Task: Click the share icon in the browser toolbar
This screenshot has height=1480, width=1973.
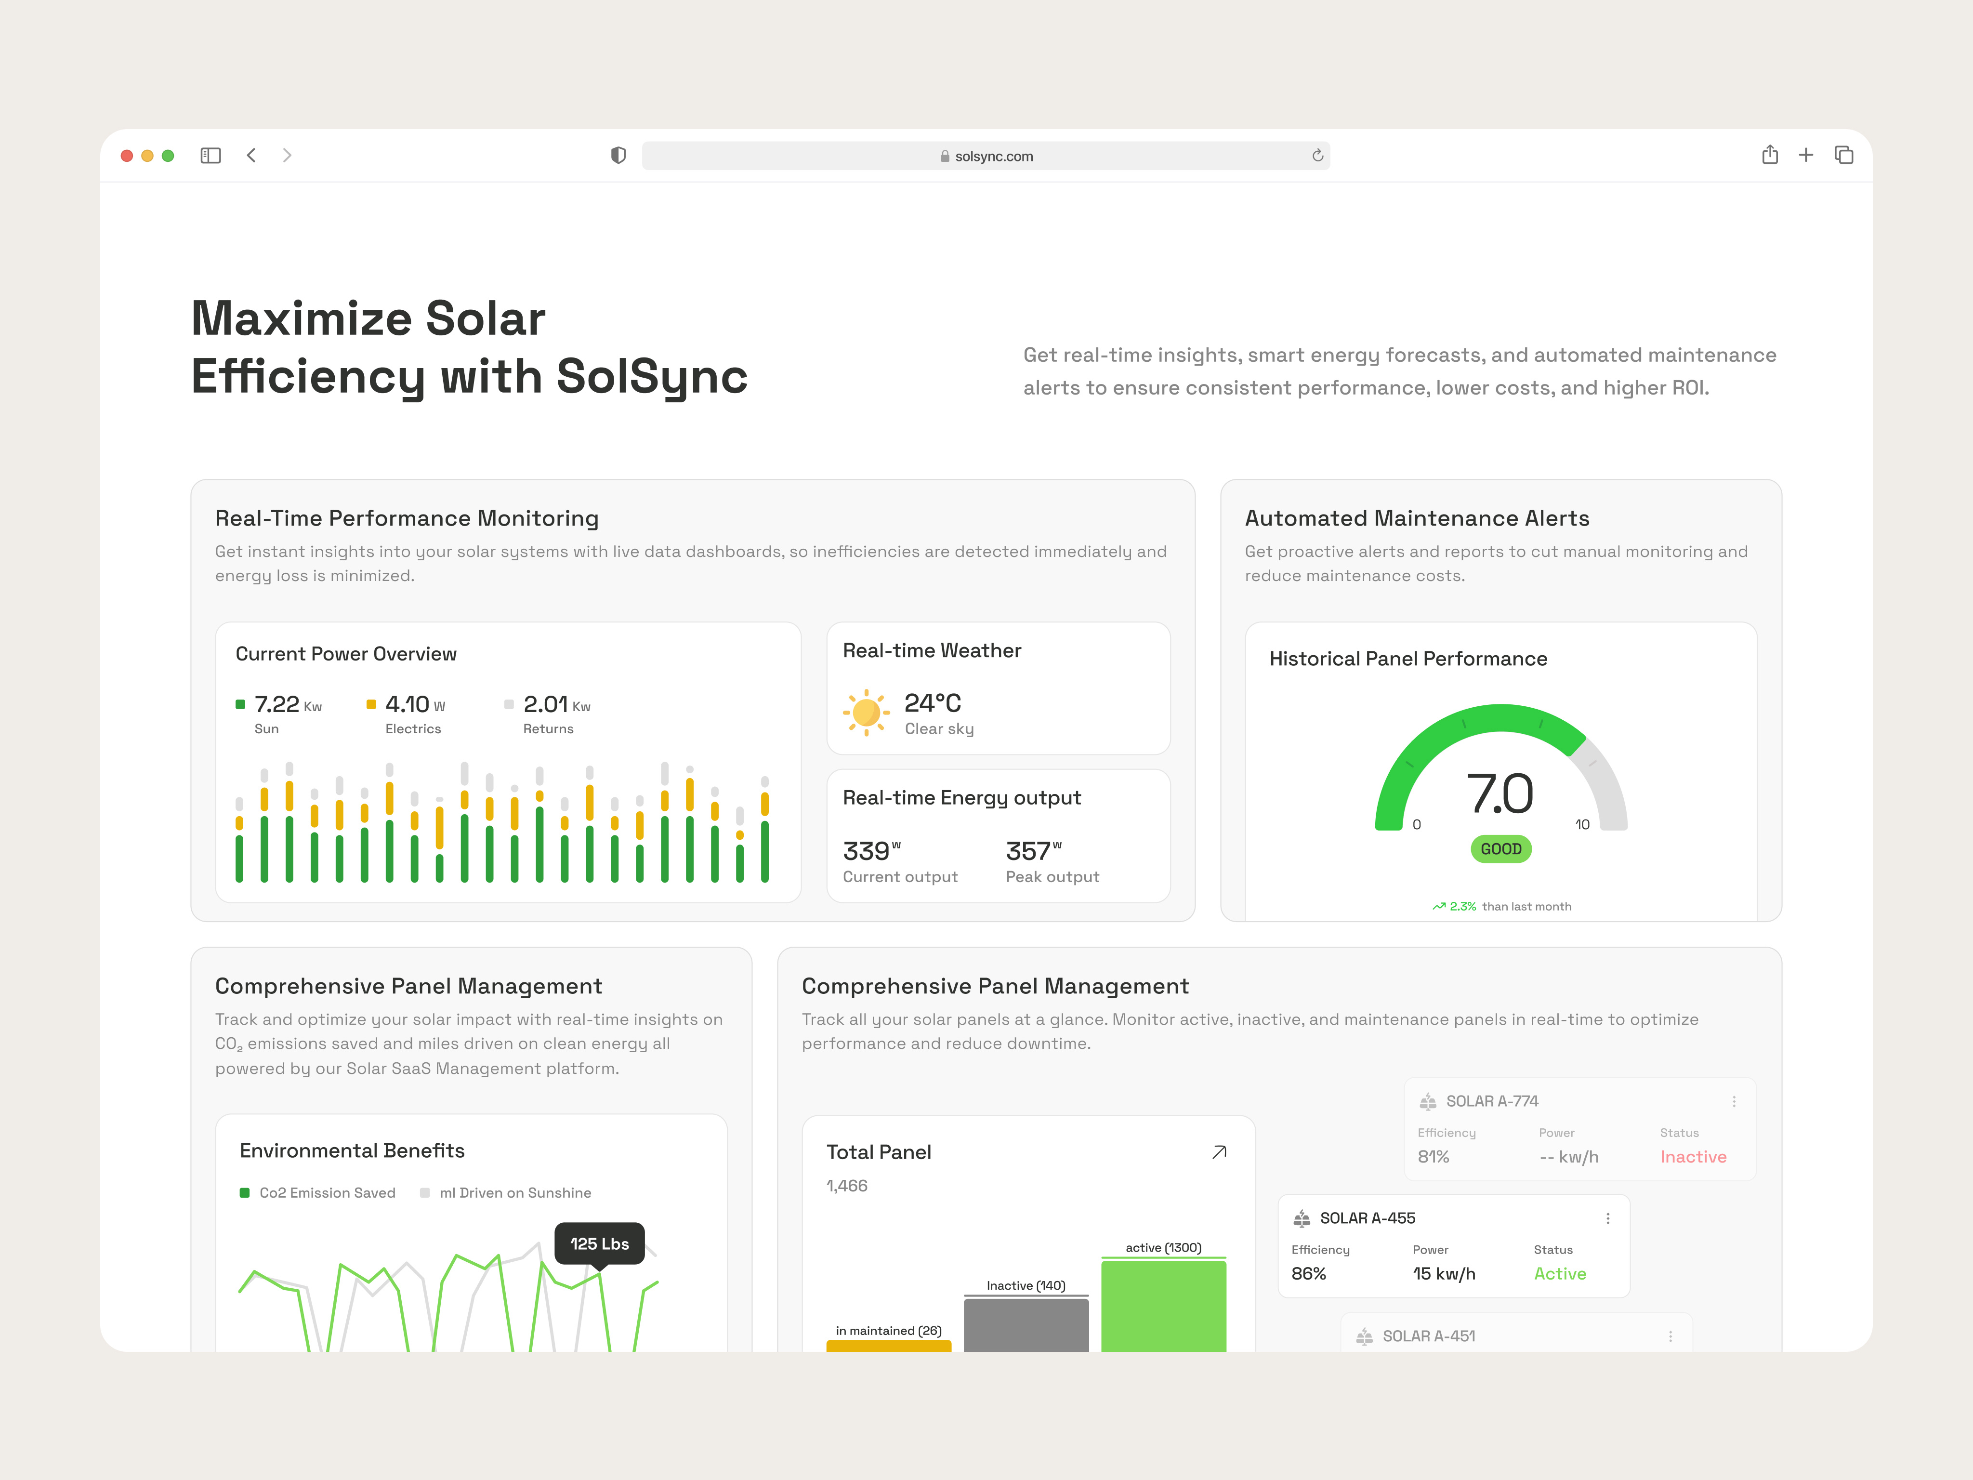Action: (1771, 154)
